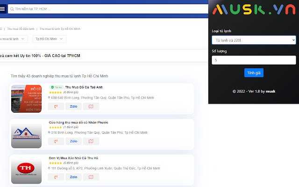This screenshot has width=299, height=187.
Task: Click the 'Số lượng' quantity input
Action: point(254,60)
